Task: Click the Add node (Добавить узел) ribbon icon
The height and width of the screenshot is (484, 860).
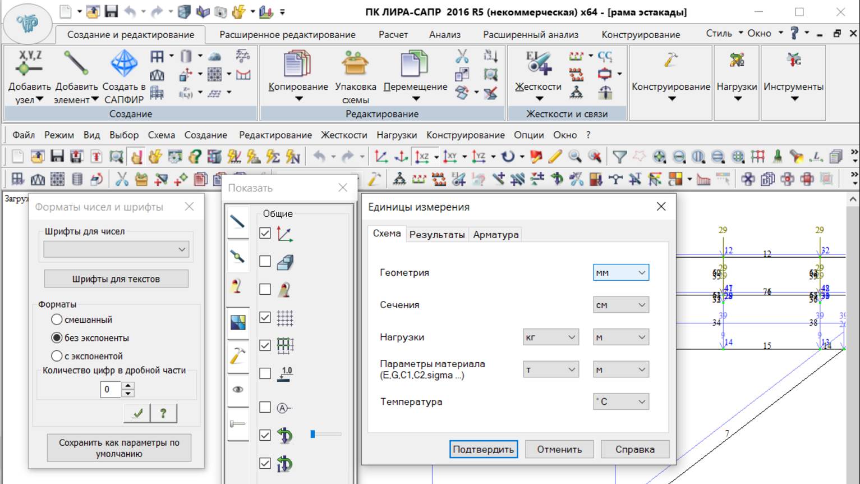Action: point(30,63)
